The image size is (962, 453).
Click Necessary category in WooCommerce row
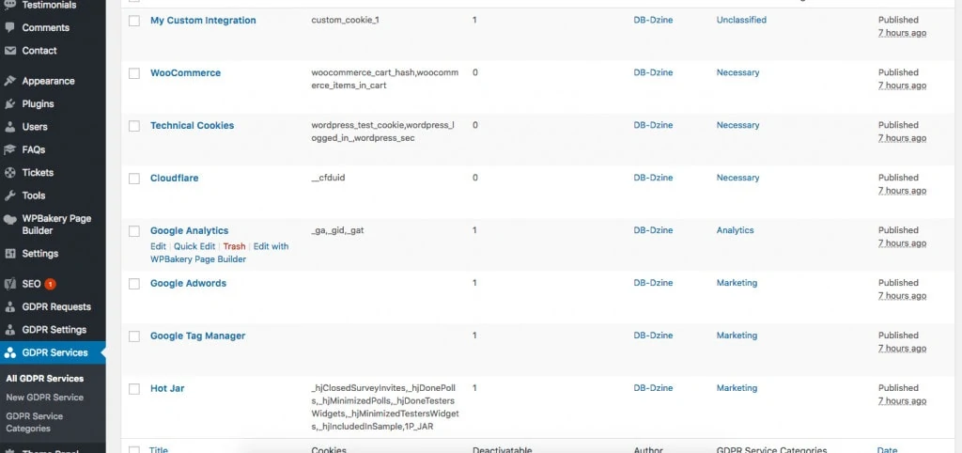point(737,72)
